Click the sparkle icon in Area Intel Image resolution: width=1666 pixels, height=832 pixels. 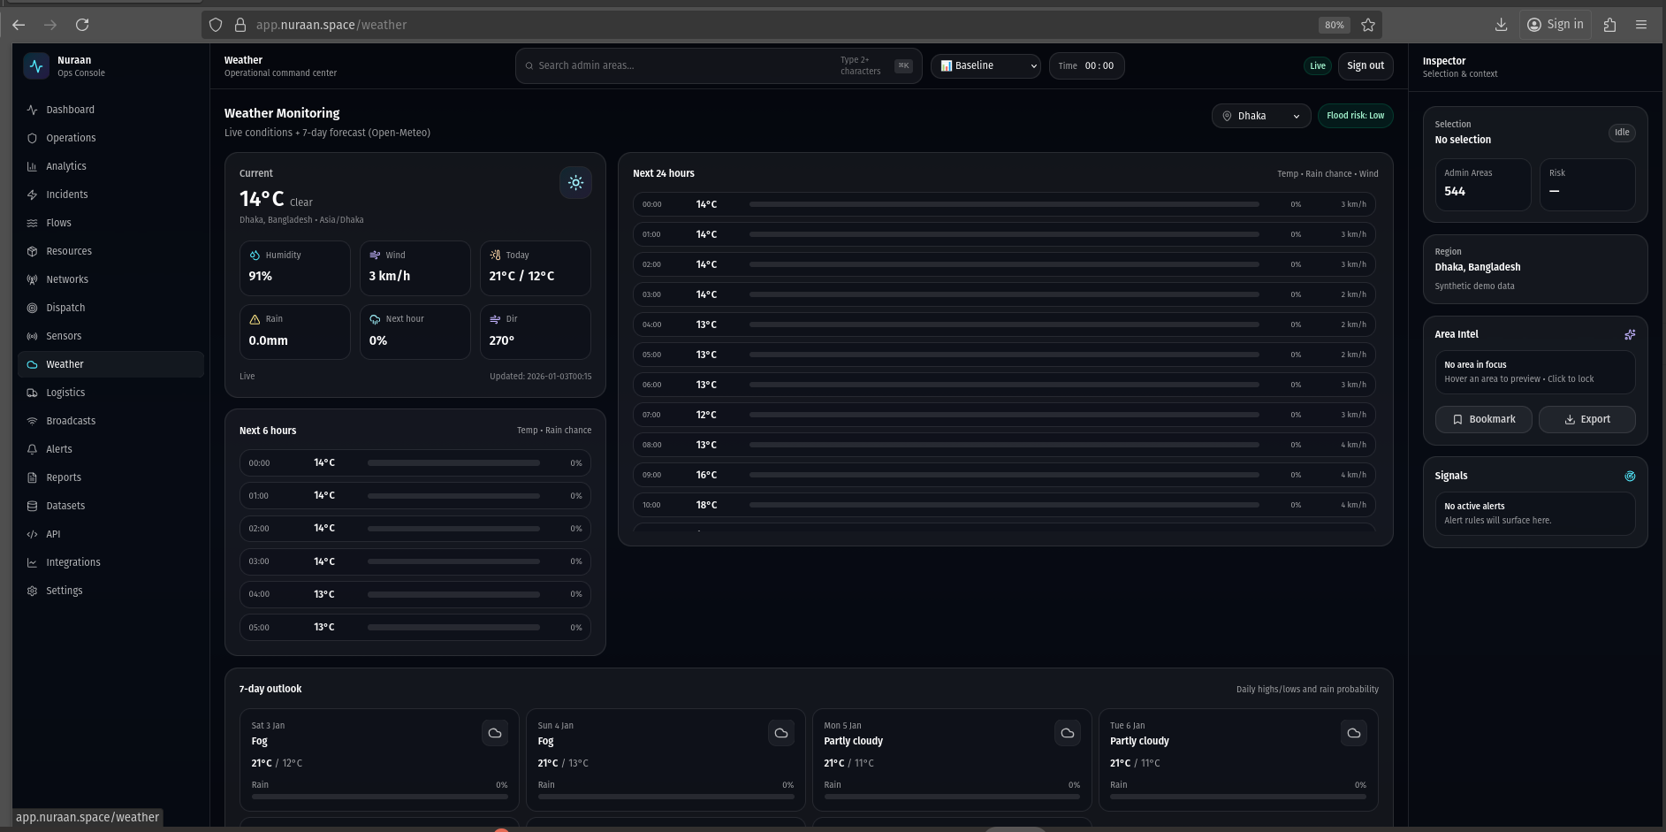1629,334
